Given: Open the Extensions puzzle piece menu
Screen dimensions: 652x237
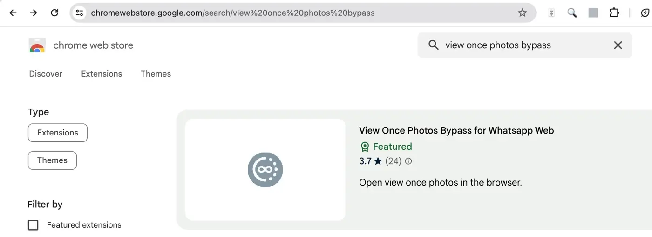Looking at the screenshot, I should coord(614,13).
